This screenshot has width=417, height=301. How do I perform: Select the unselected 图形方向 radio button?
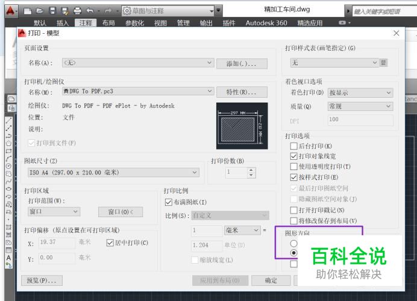pyautogui.click(x=293, y=243)
